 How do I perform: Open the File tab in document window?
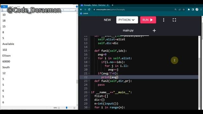click(x=4, y=7)
